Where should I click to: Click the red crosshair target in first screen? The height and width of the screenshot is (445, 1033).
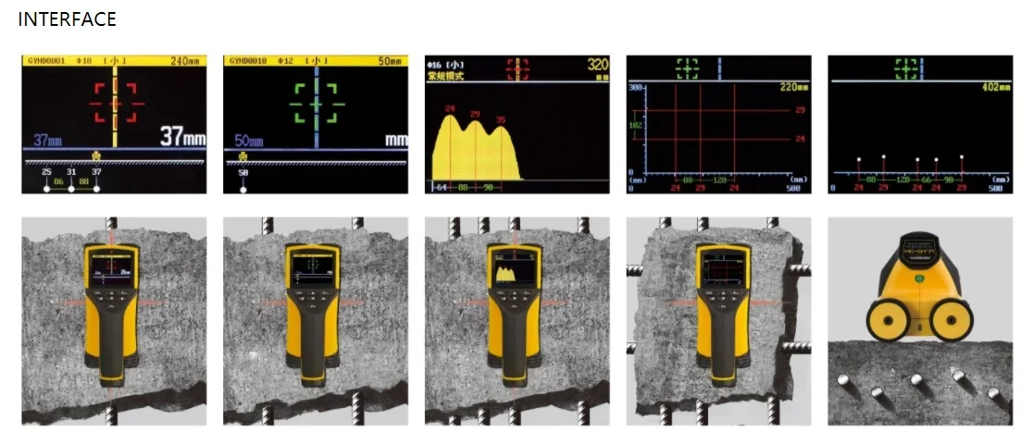pyautogui.click(x=116, y=104)
